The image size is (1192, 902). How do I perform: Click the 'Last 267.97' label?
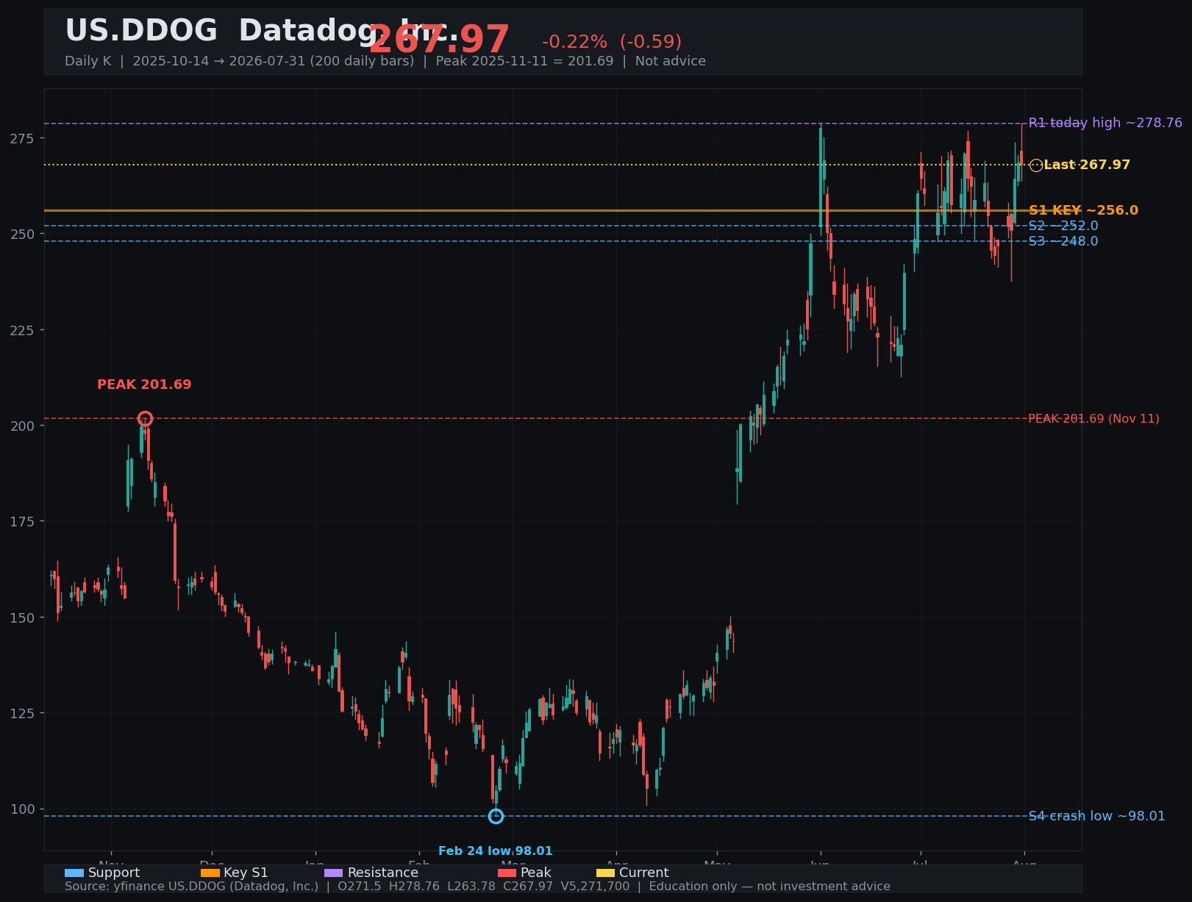[1087, 165]
